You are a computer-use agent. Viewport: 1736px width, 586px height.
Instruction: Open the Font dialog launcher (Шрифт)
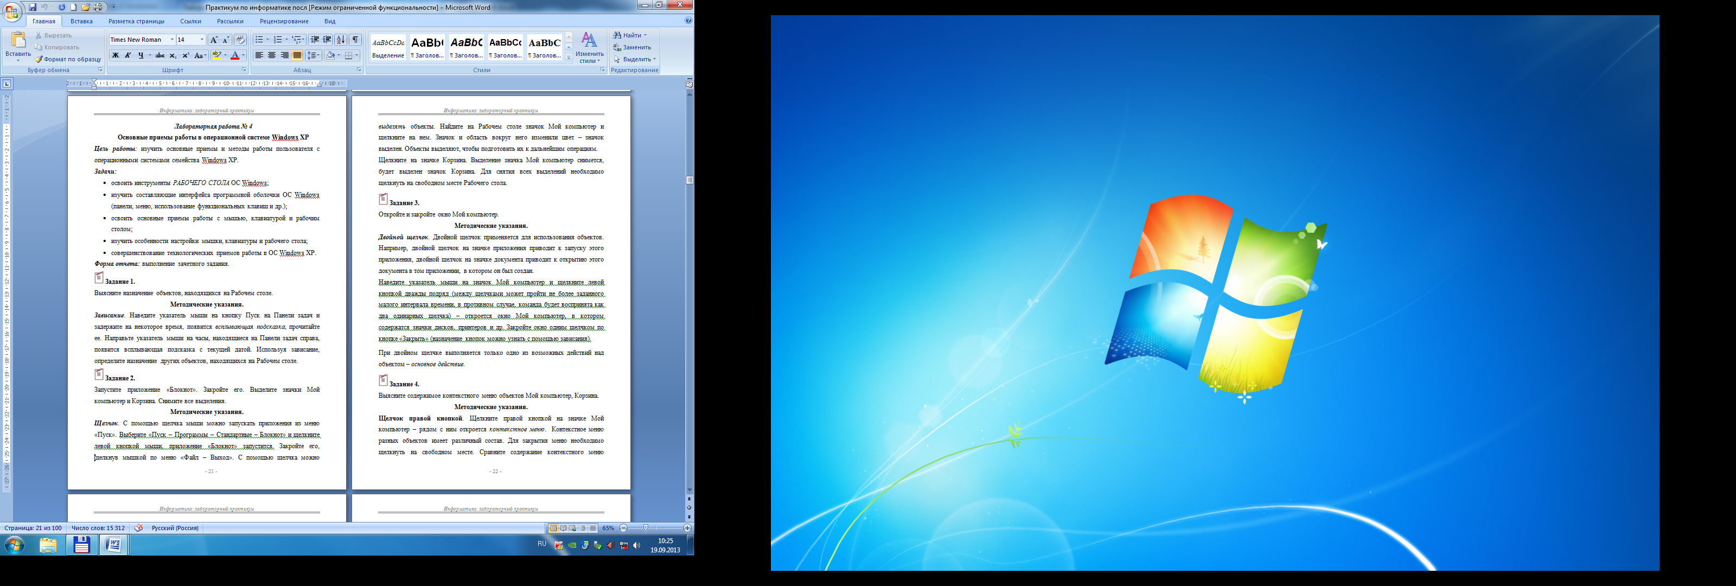244,70
